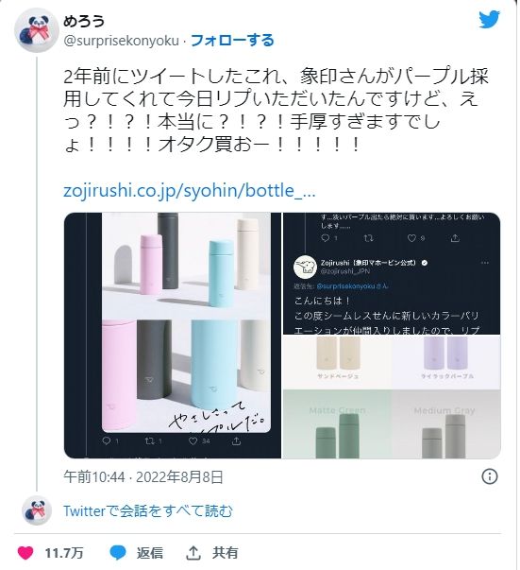Screen dimensions: 520x570
Task: Click the small avatar beside conversation link
Action: point(37,510)
